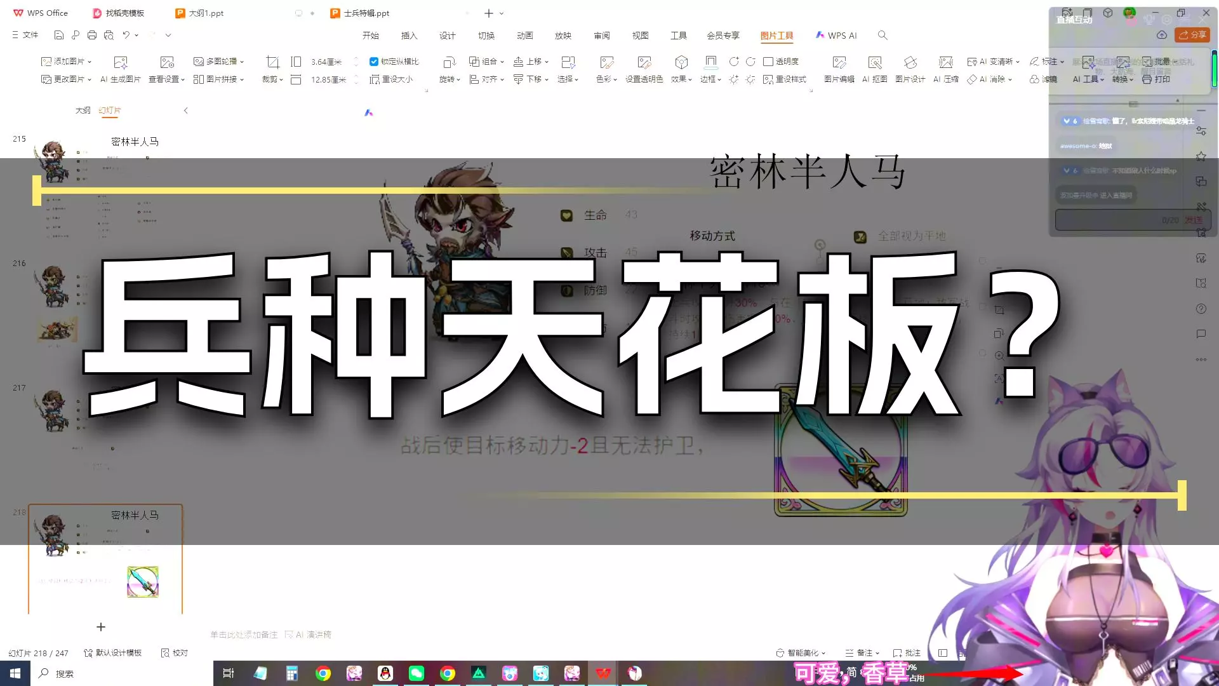Click the cloud upload icon beside 分享

pyautogui.click(x=1162, y=35)
